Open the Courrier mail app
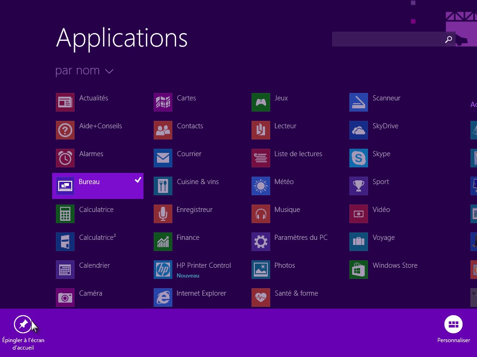 (189, 154)
